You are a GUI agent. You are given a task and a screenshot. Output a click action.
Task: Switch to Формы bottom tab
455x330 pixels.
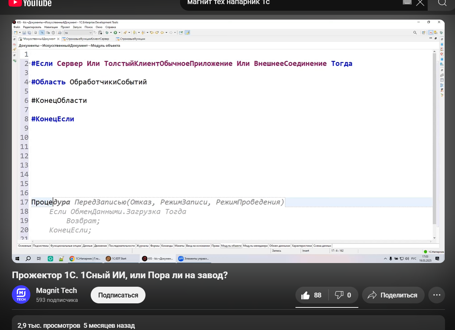(155, 246)
